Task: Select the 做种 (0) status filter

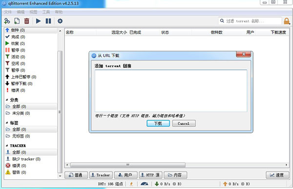Action: [x=31, y=30]
